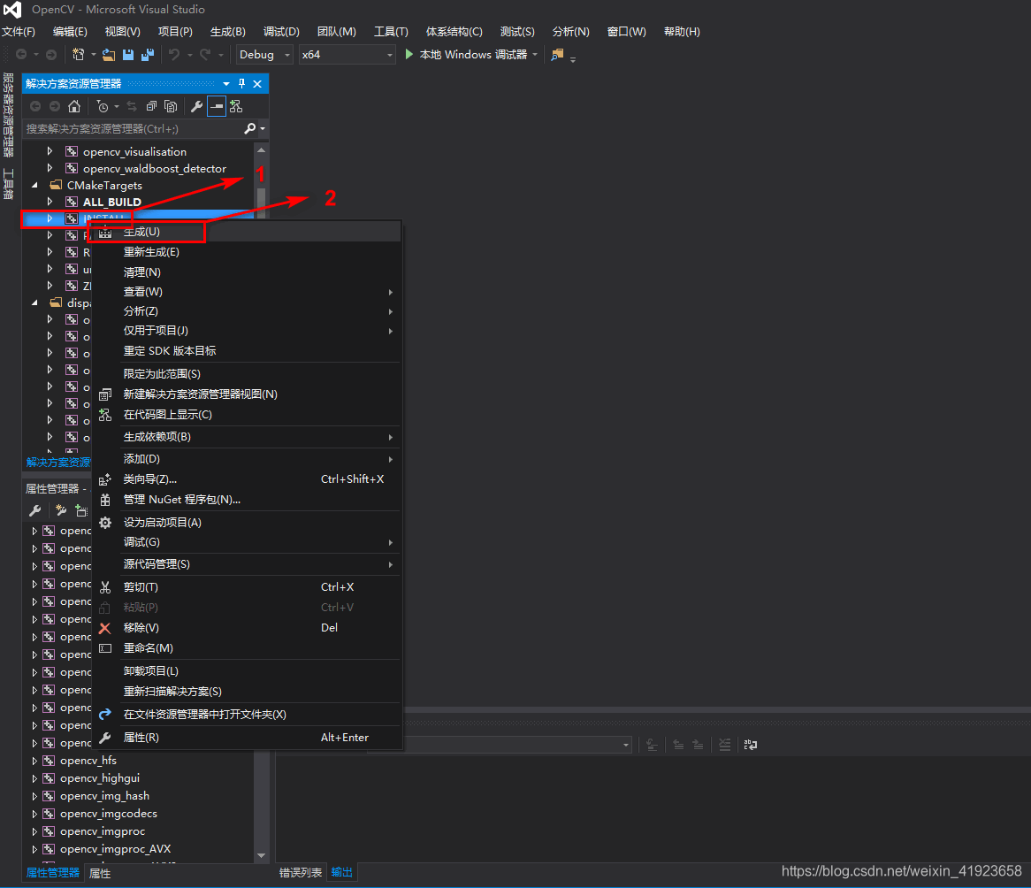The image size is (1031, 888).
Task: Open the 调试(D) menu
Action: pos(281,32)
